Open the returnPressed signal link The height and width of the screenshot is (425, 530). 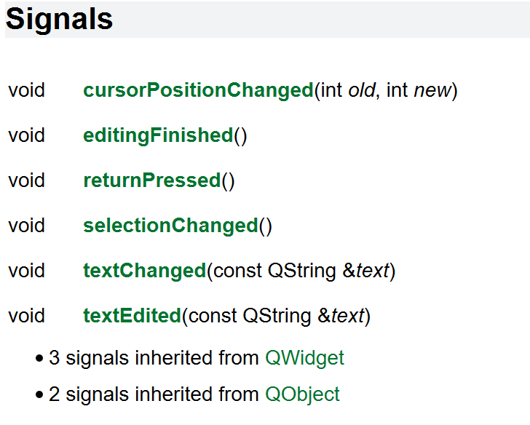click(152, 180)
